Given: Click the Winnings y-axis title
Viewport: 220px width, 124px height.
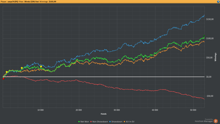Looking at the screenshot, I should point(215,57).
